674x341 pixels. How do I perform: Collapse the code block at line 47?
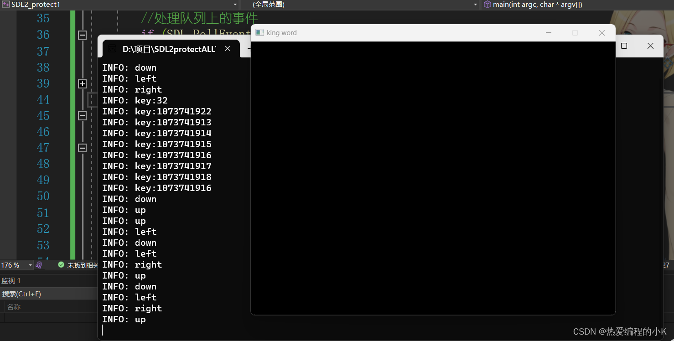(82, 148)
